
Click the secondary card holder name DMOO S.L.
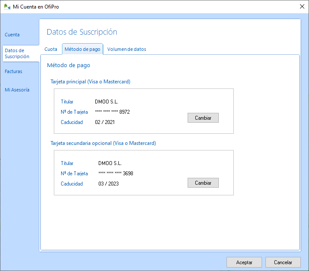[x=110, y=163]
